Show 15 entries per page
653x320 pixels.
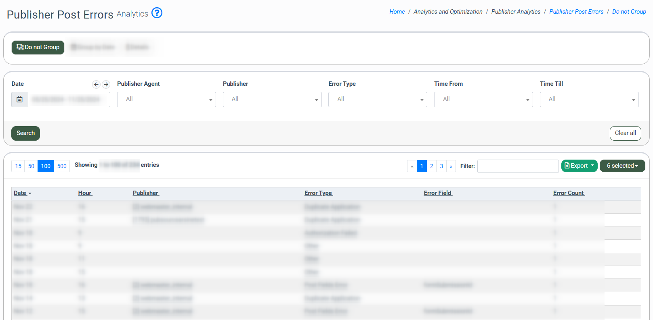click(x=18, y=166)
